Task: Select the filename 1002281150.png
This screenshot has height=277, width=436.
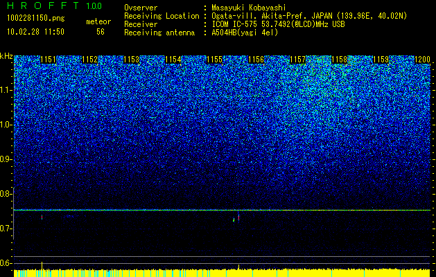Action: pos(36,19)
